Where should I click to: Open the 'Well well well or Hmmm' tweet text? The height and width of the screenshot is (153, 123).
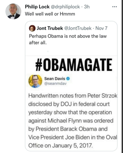coord(50,14)
